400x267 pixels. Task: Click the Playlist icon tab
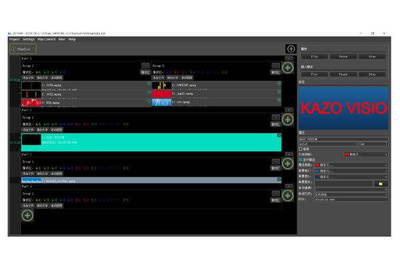point(18,49)
